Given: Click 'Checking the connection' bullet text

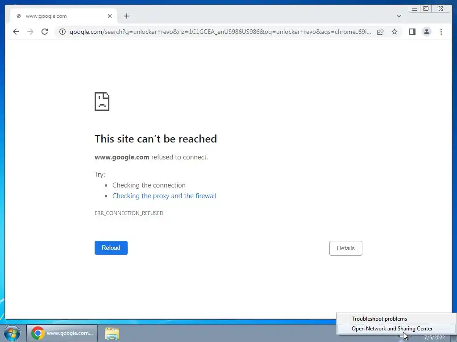Looking at the screenshot, I should (149, 185).
